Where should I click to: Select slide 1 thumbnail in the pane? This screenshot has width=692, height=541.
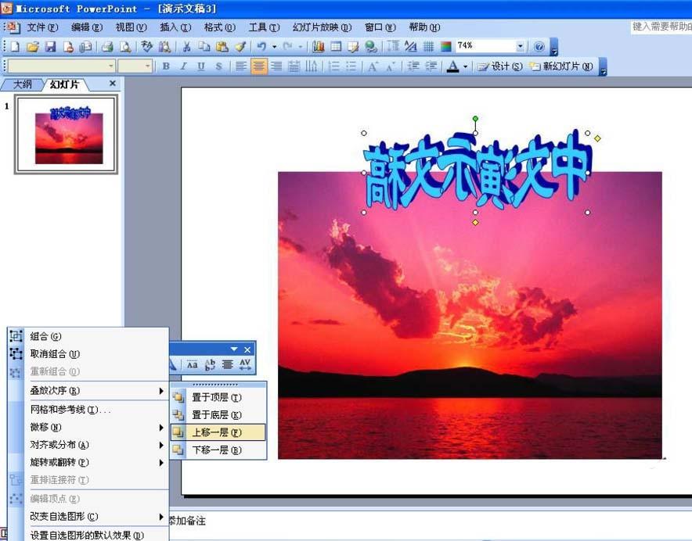(66, 134)
